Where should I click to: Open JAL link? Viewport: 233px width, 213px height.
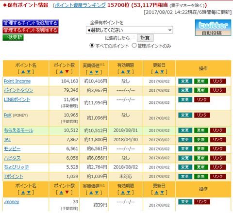click(x=7, y=140)
